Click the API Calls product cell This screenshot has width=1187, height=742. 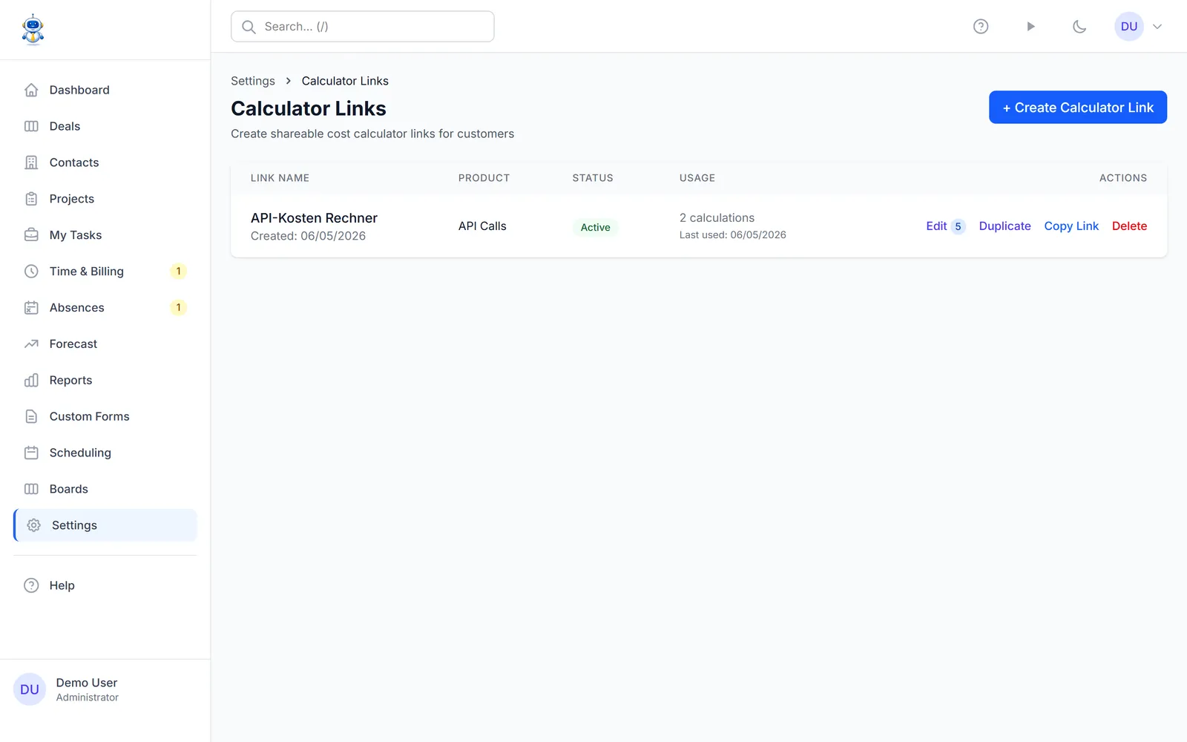pos(482,226)
